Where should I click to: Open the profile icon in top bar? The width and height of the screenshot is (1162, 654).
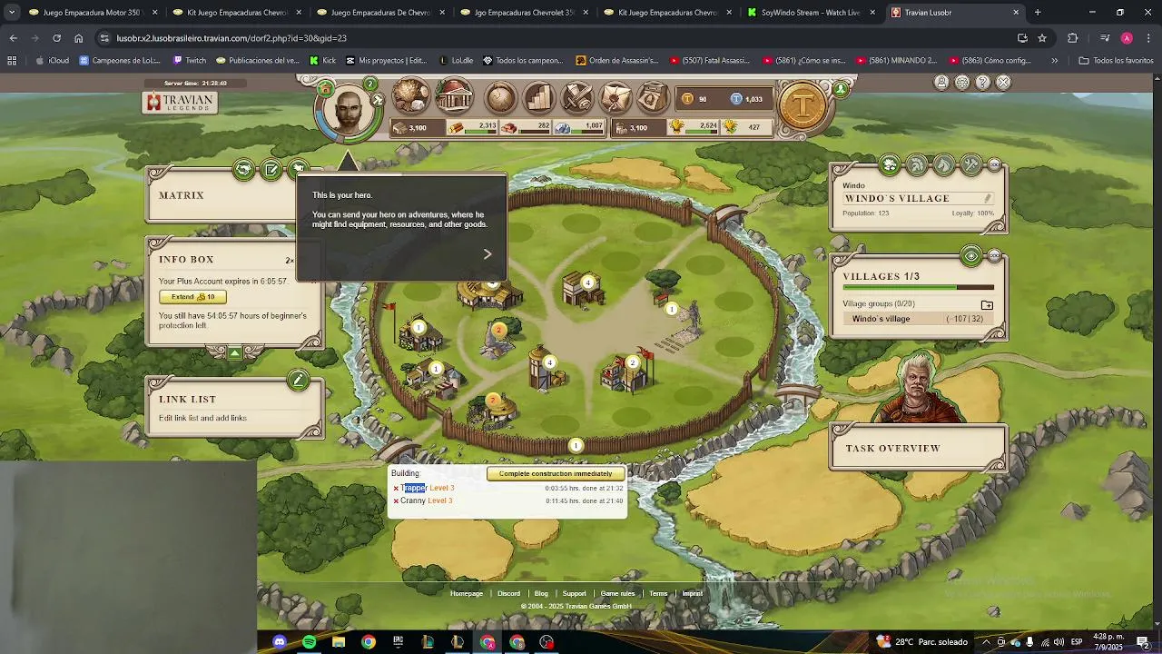tap(941, 83)
